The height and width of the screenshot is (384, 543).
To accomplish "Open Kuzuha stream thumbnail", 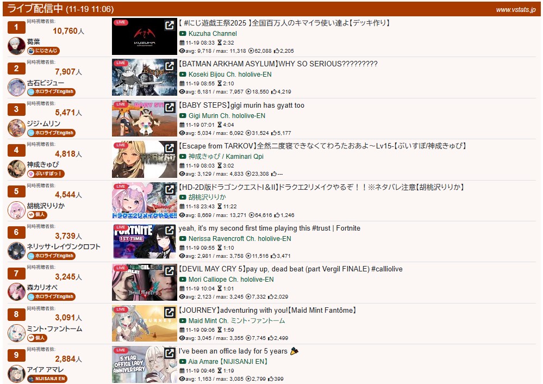I will (x=145, y=36).
